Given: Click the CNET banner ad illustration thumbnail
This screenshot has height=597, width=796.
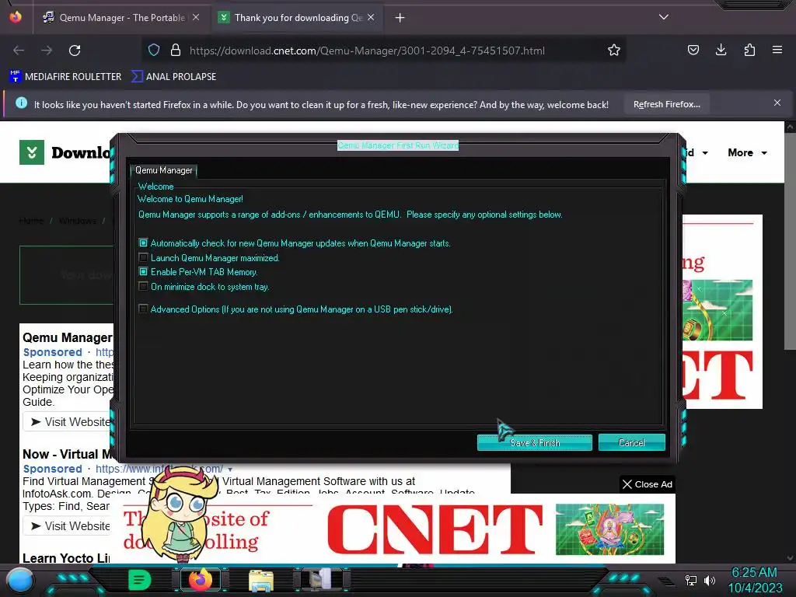Looking at the screenshot, I should point(609,529).
